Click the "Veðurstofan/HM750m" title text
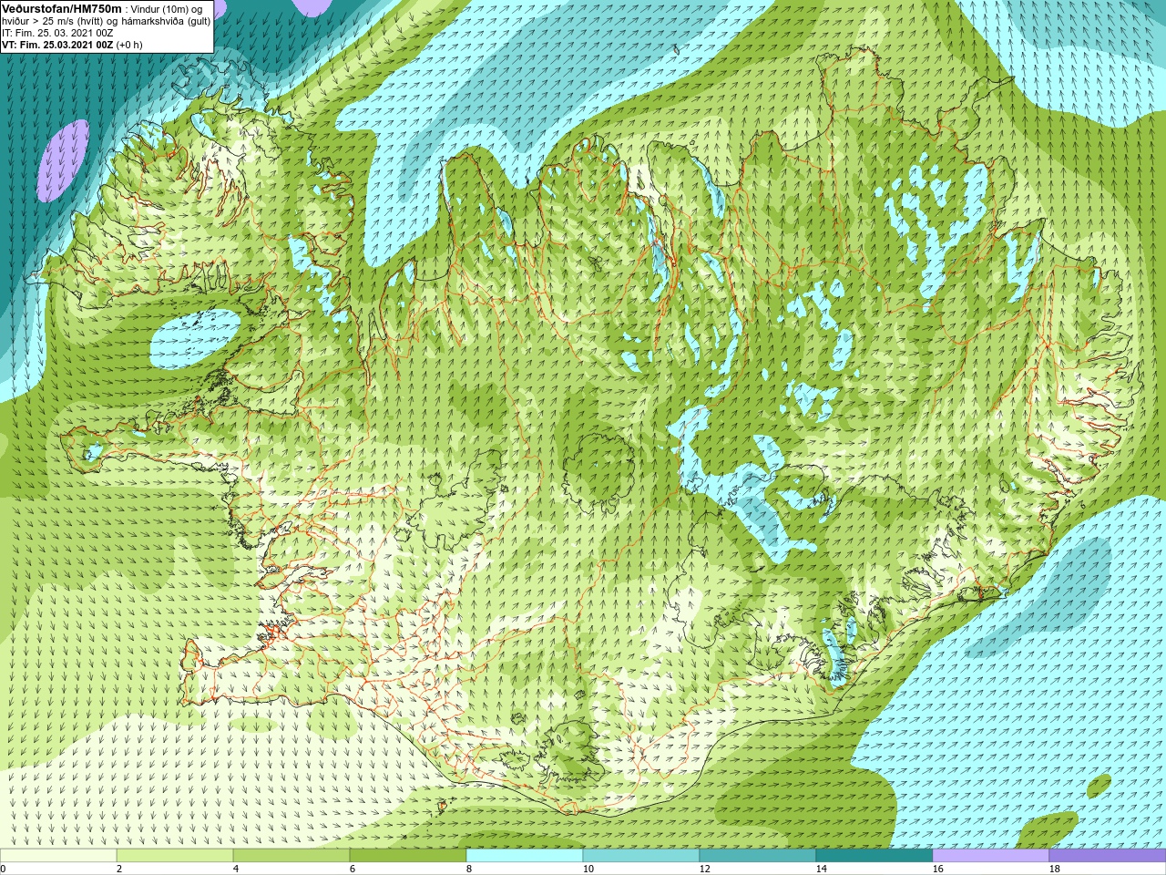This screenshot has height=875, width=1166. coord(62,7)
